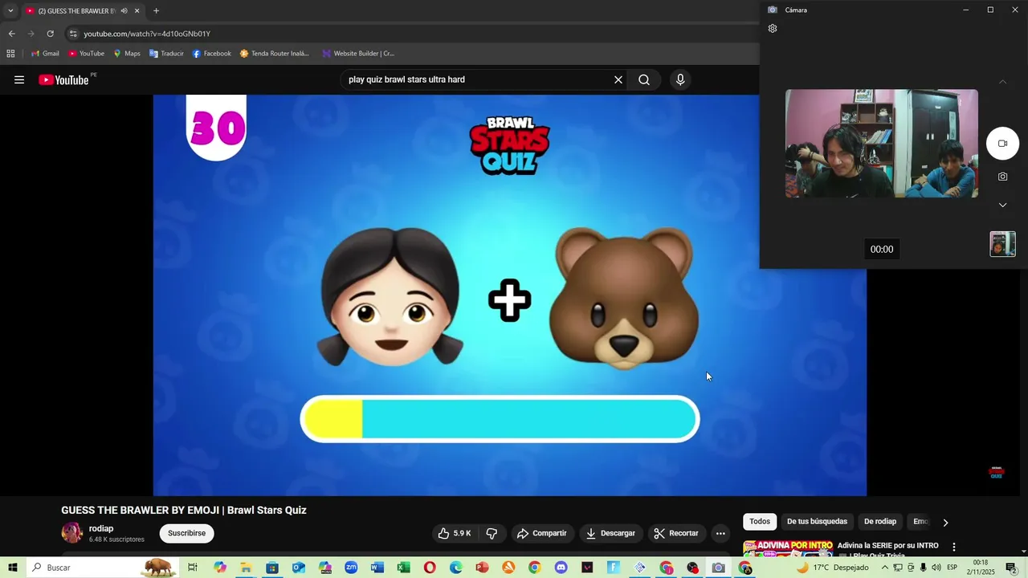The height and width of the screenshot is (578, 1028).
Task: Open Outlook from the taskbar
Action: (x=299, y=568)
